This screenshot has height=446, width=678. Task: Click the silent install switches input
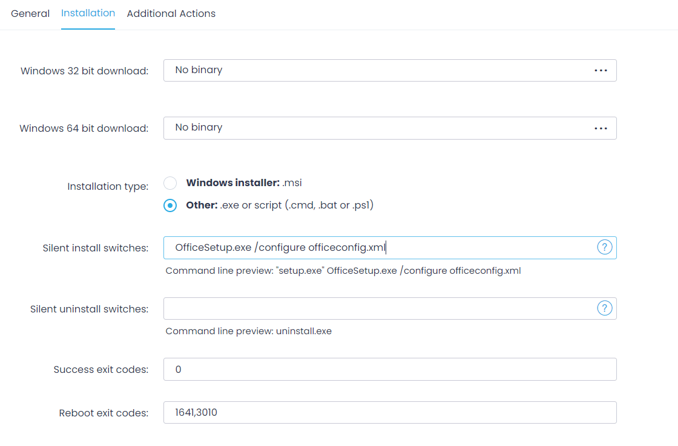[363, 247]
